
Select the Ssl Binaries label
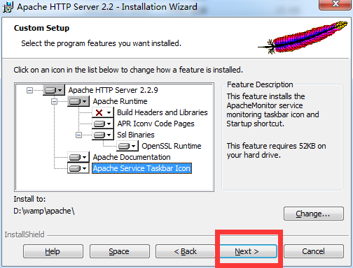[136, 135]
